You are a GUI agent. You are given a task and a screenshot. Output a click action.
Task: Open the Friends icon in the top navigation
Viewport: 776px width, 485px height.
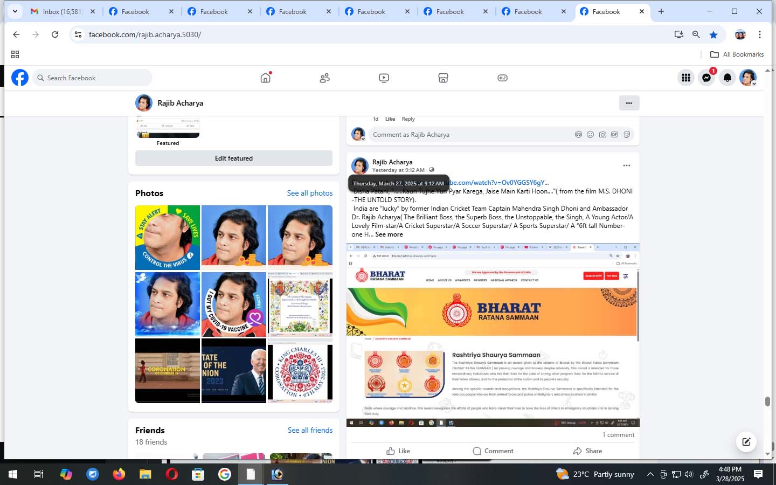coord(324,78)
